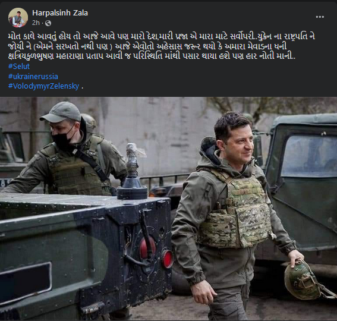
Task: Click the gray cap on masked soldier
Action: coord(61,112)
